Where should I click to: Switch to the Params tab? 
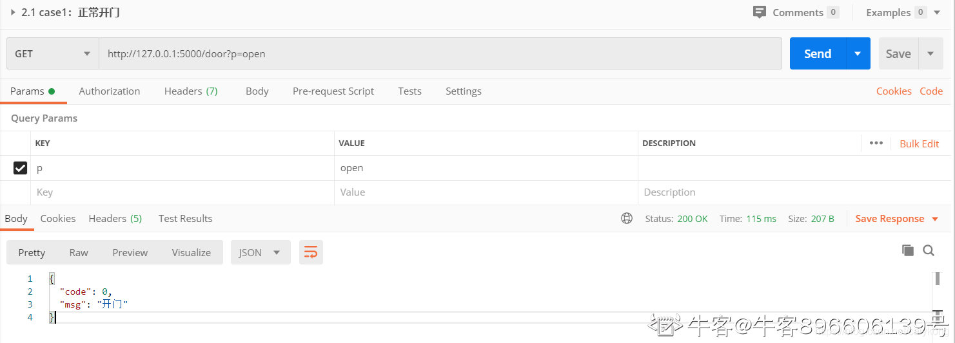[33, 91]
